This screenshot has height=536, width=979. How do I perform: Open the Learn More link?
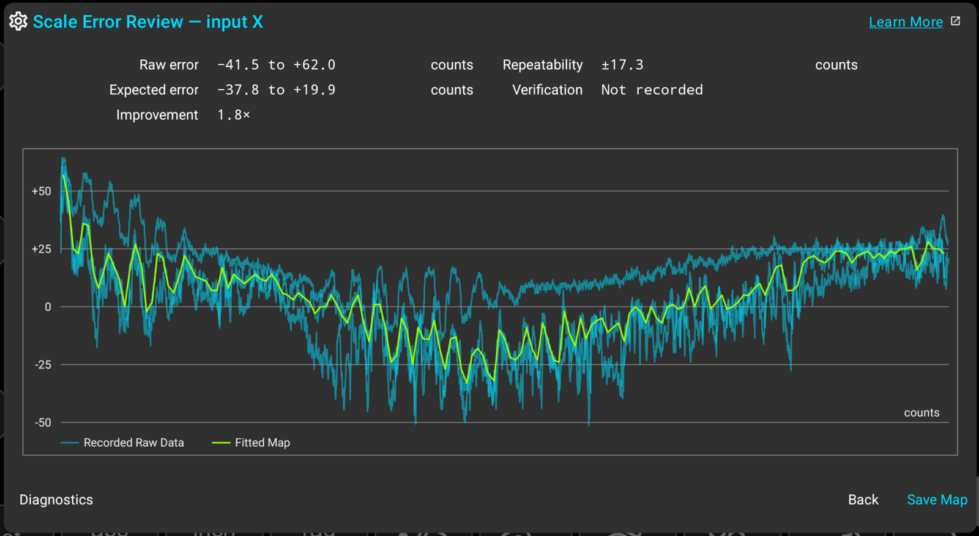[x=906, y=22]
